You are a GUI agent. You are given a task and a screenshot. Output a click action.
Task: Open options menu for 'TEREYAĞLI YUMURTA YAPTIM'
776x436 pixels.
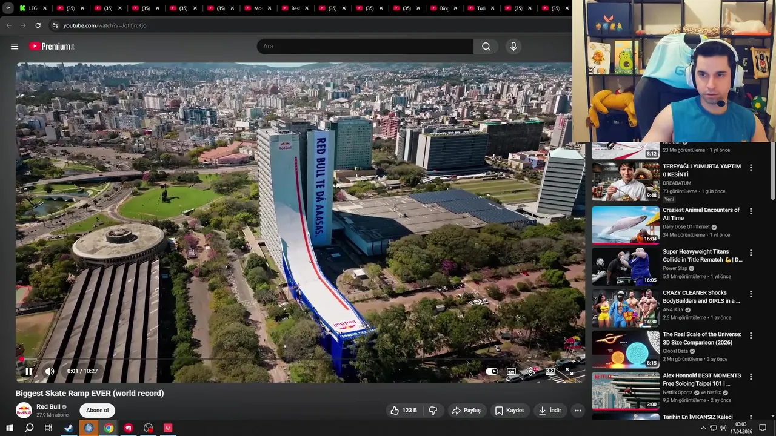pos(751,168)
